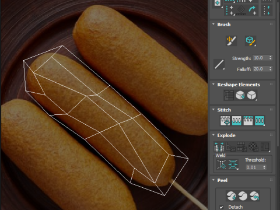Click the Strength value field
This screenshot has height=210, width=280.
[x=260, y=58]
